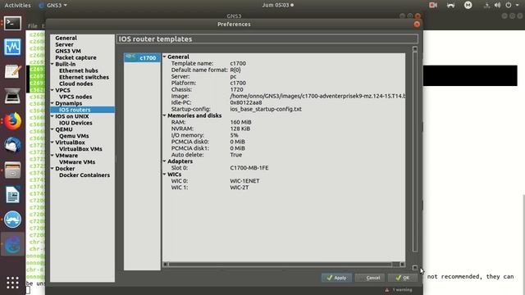
Task: Click the WIC 0 value WIC-1ENET
Action: point(244,181)
